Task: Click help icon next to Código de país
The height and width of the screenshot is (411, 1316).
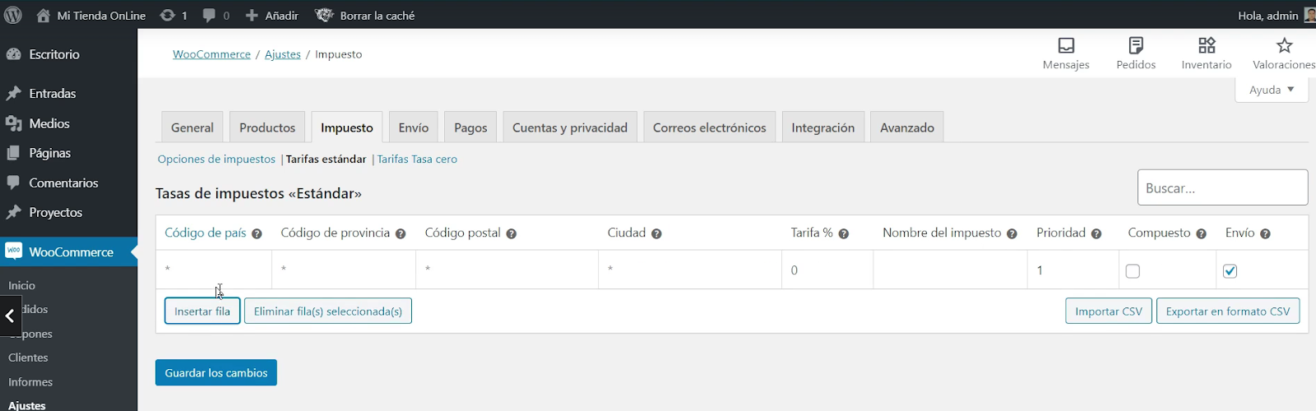Action: coord(257,234)
